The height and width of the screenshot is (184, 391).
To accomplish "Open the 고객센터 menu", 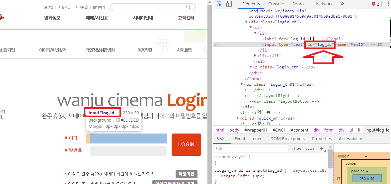I will (x=186, y=18).
